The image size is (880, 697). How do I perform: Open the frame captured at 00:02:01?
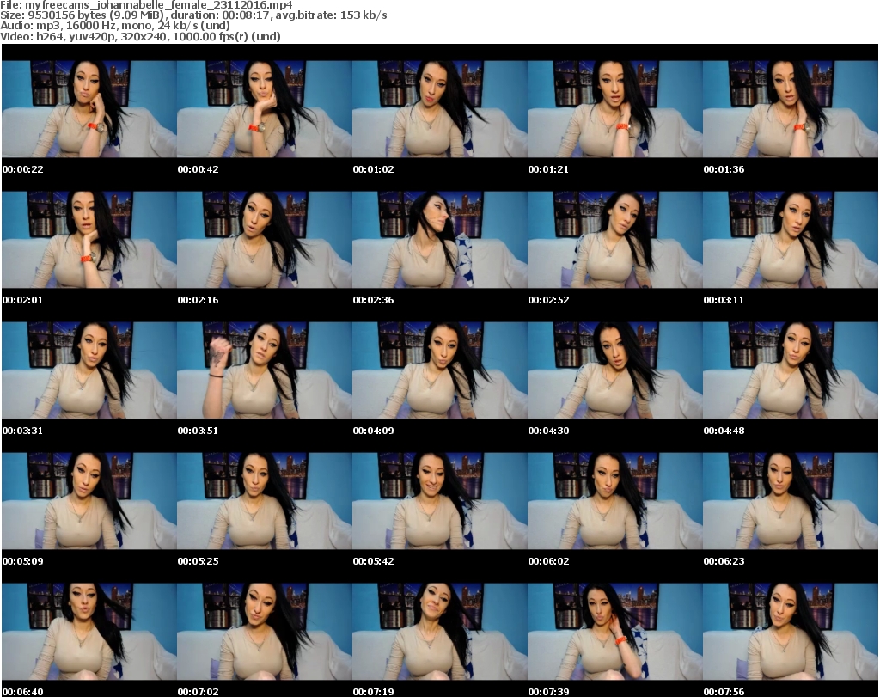[x=89, y=240]
